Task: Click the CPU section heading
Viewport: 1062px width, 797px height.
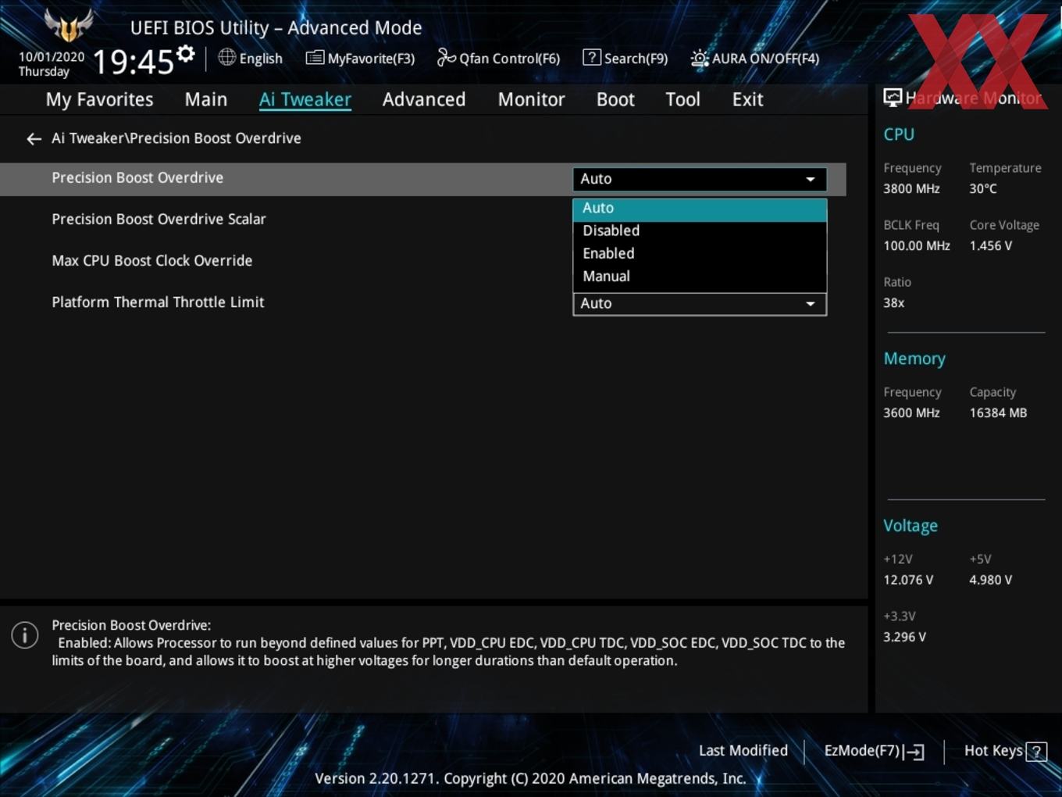Action: click(x=899, y=134)
